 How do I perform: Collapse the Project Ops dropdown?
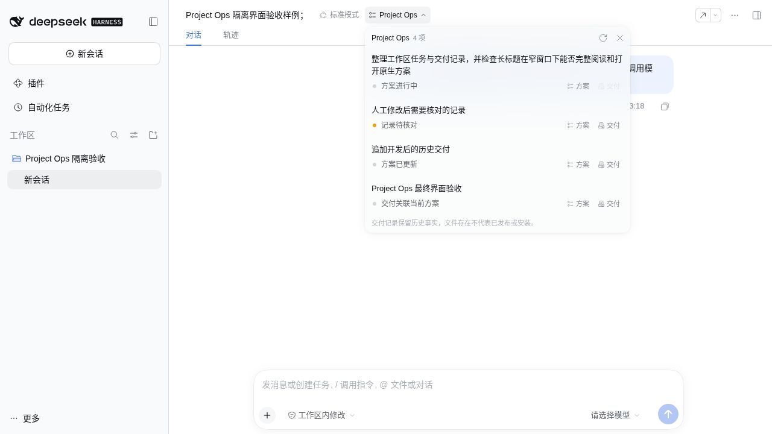click(397, 15)
